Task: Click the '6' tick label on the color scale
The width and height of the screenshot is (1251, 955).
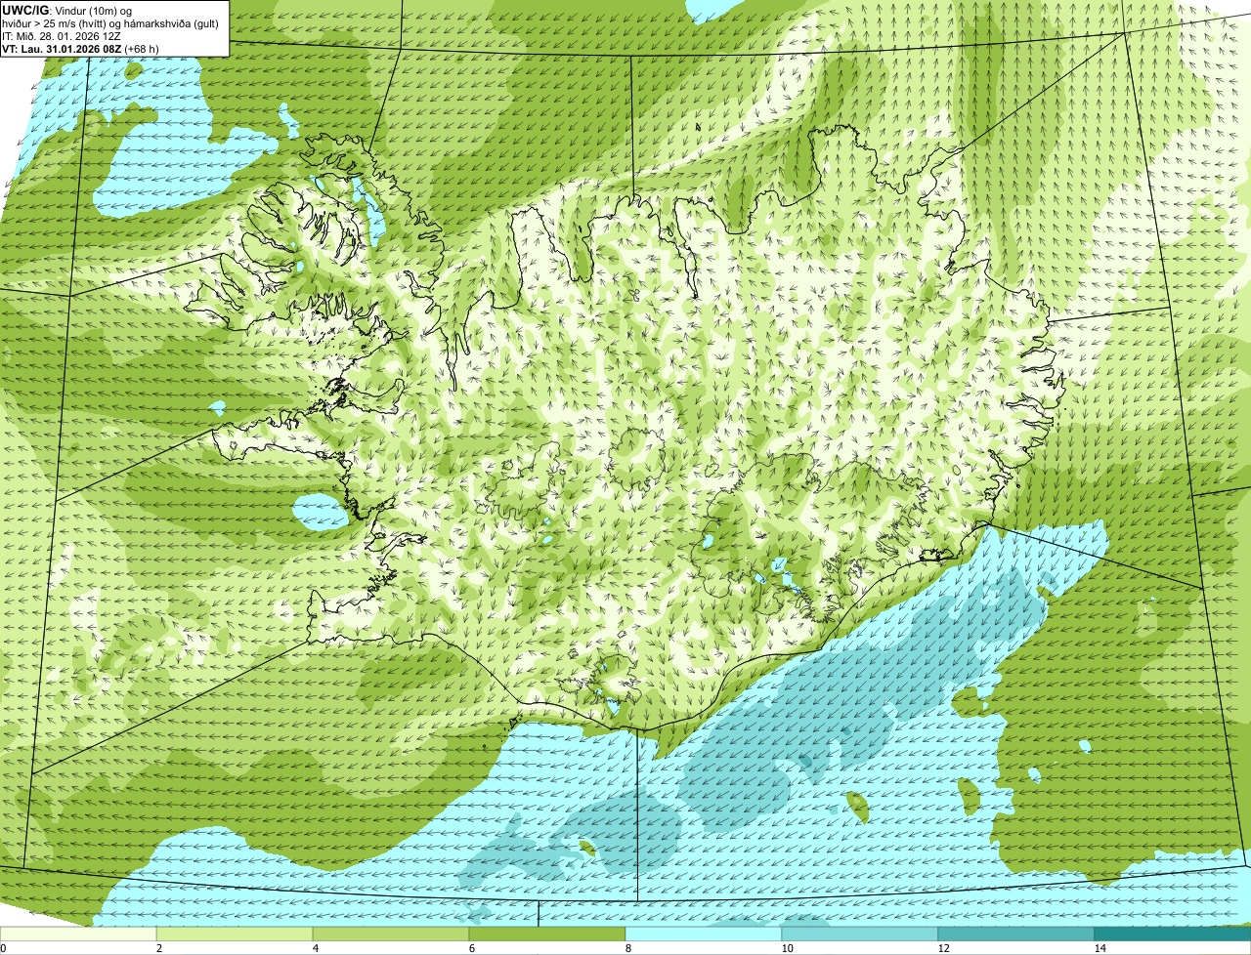Action: [472, 948]
